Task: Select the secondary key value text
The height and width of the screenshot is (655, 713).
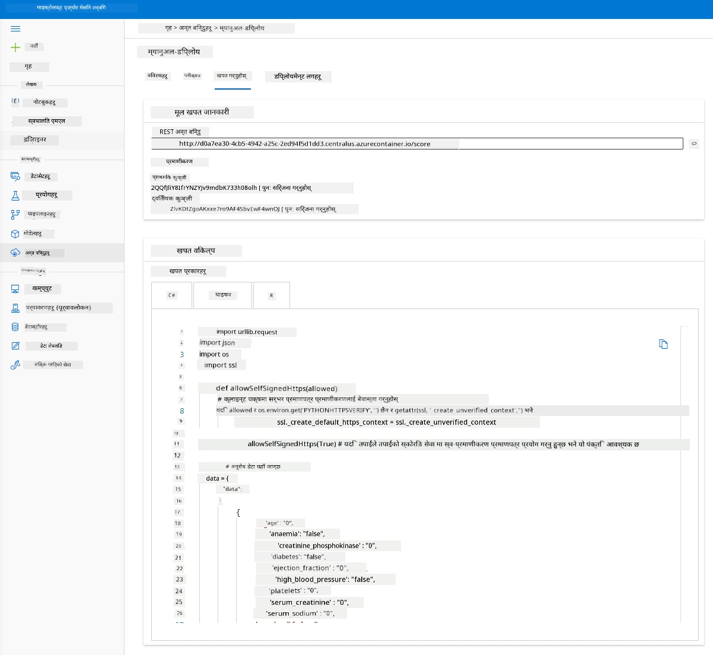Action: (x=224, y=209)
